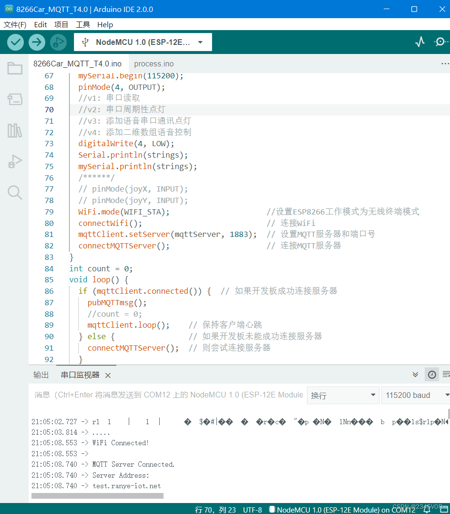Open the 换行 line ending dropdown
The image size is (450, 514).
[343, 396]
